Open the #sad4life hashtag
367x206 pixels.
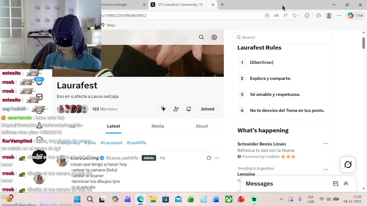[x=136, y=143]
